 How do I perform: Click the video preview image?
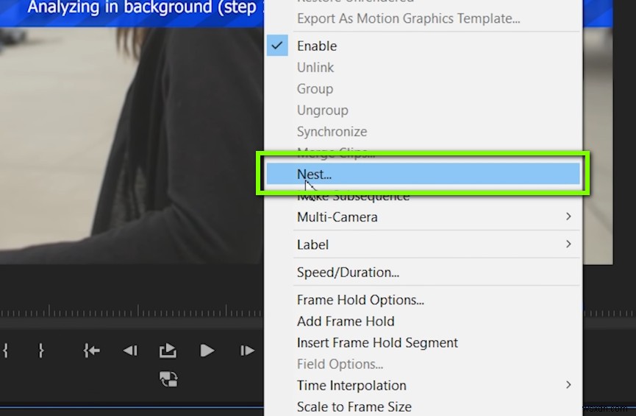[132, 146]
